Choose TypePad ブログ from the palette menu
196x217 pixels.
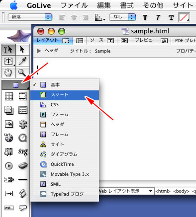[x=65, y=194]
